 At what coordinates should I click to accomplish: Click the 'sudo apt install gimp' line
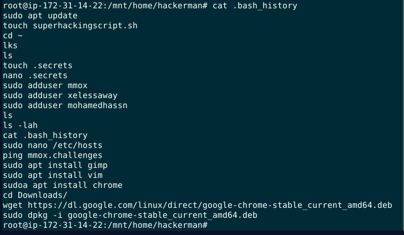coord(55,165)
